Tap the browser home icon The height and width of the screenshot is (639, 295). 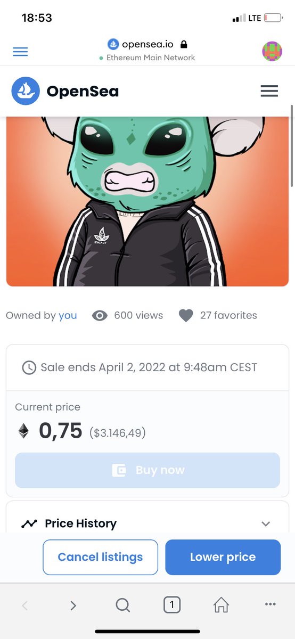click(221, 604)
